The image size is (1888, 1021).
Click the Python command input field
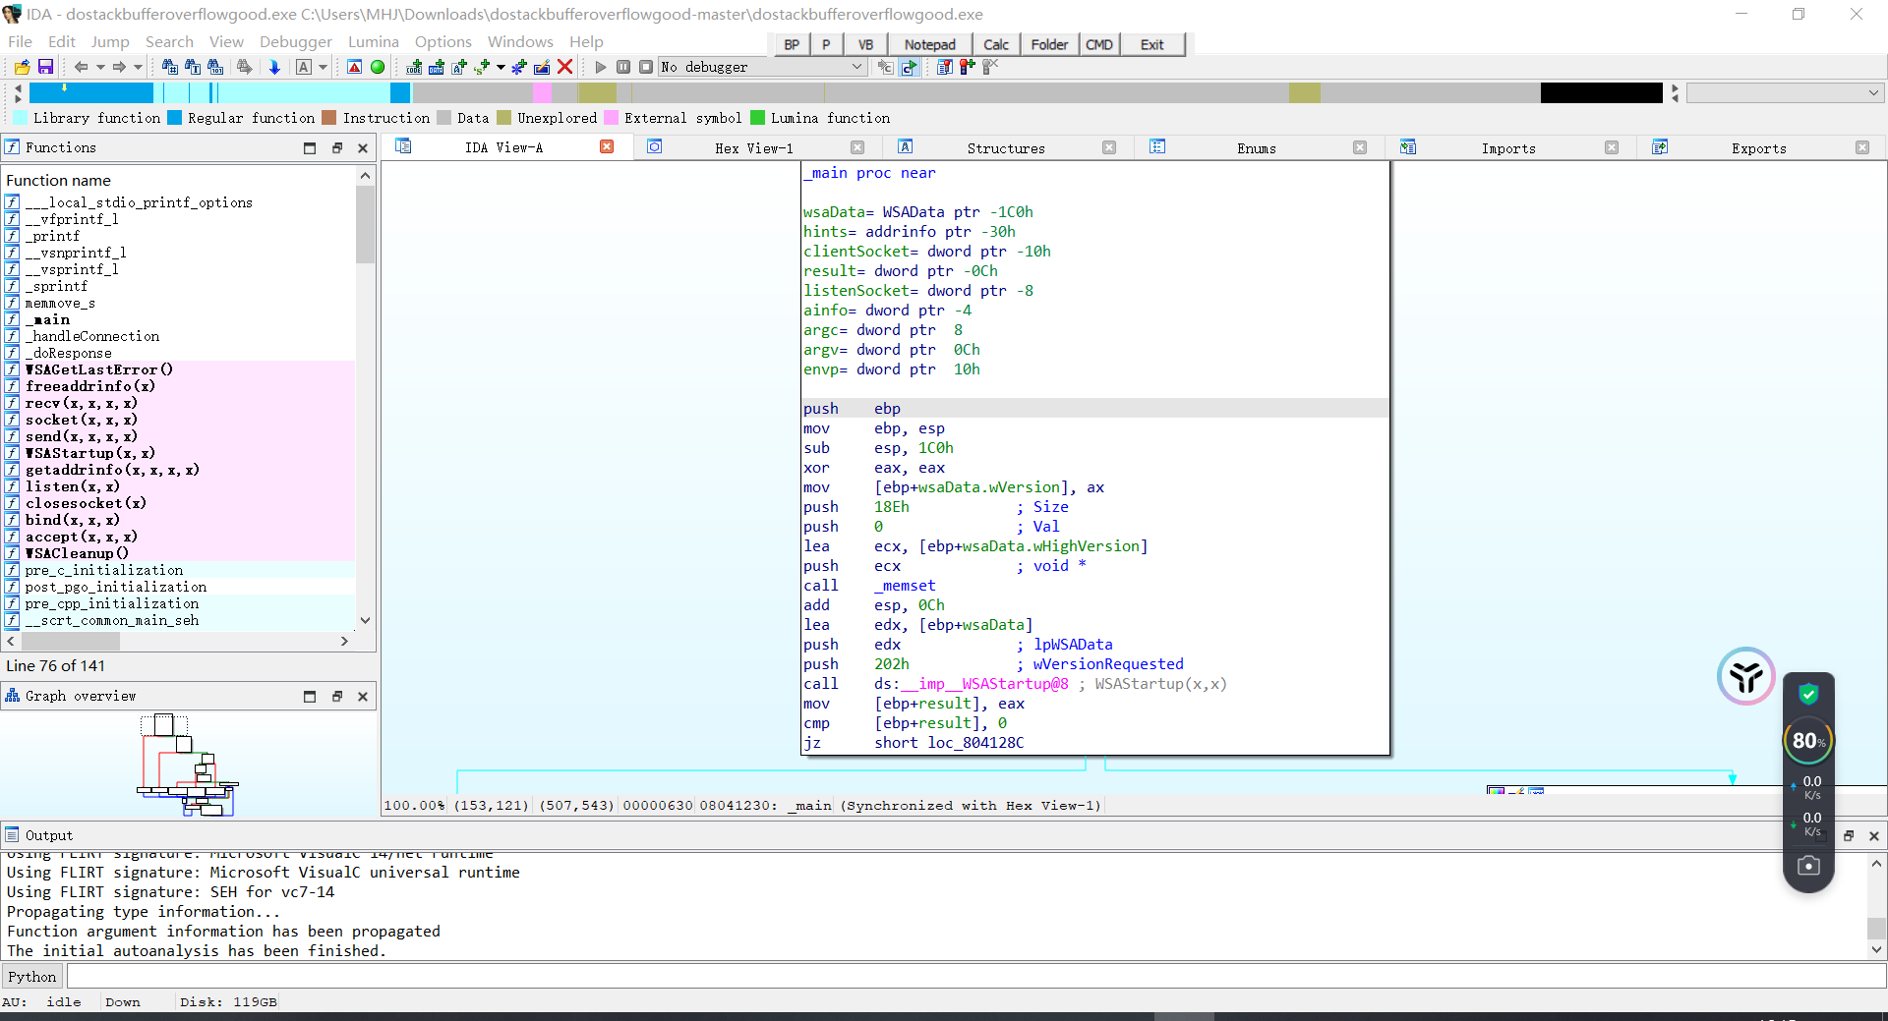tap(973, 977)
